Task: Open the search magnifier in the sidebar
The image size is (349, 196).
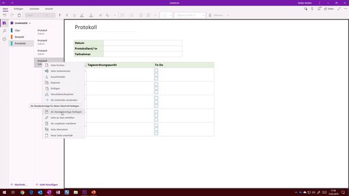Action: pyautogui.click(x=4, y=31)
